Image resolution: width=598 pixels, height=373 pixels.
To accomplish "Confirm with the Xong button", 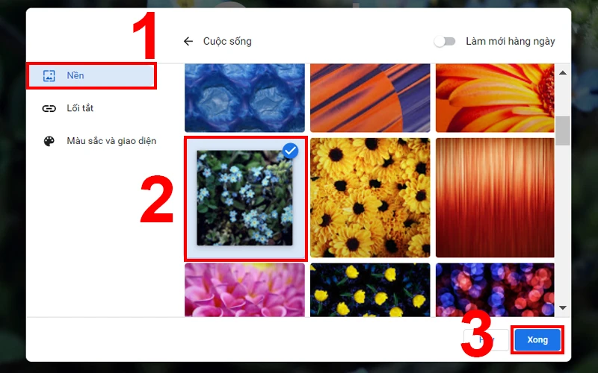I will 537,340.
